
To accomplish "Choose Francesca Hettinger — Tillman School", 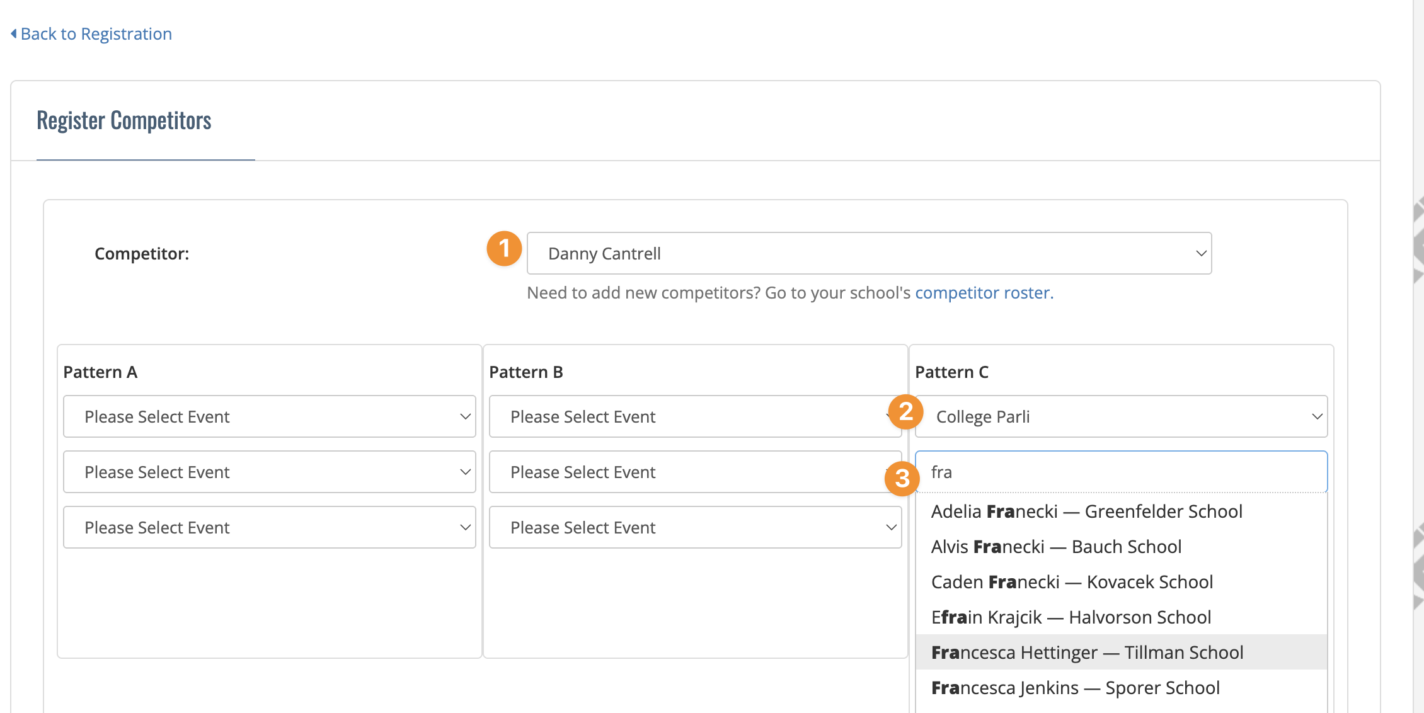I will (1121, 653).
